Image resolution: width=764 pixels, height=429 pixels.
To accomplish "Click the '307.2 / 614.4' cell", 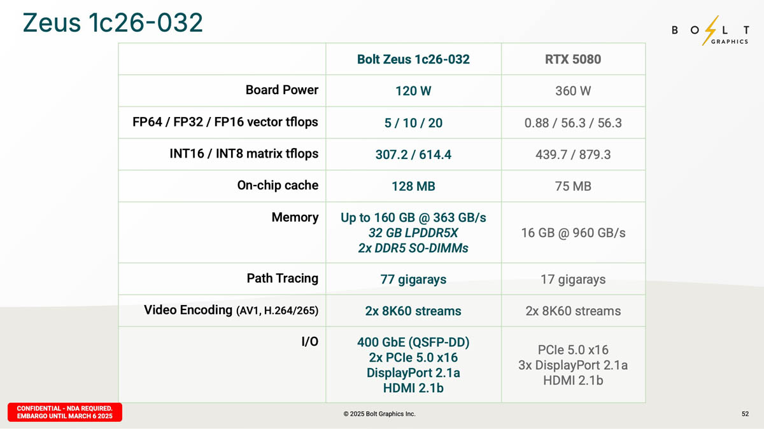I will tap(413, 154).
